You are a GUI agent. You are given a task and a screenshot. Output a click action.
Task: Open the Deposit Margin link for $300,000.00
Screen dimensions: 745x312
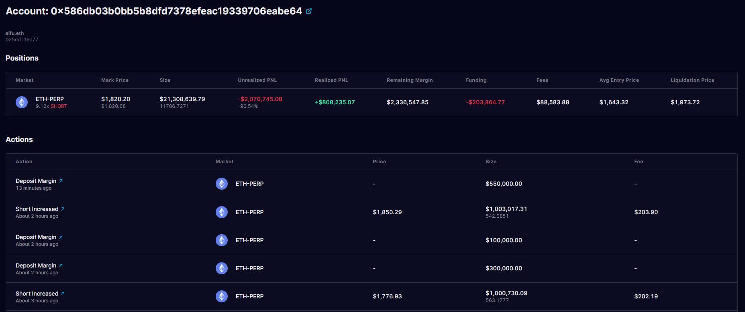(36, 265)
